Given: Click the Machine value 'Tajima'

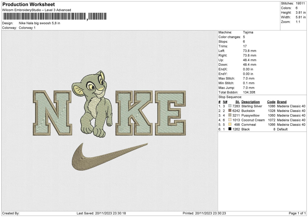Looking at the screenshot, I should point(248,32).
